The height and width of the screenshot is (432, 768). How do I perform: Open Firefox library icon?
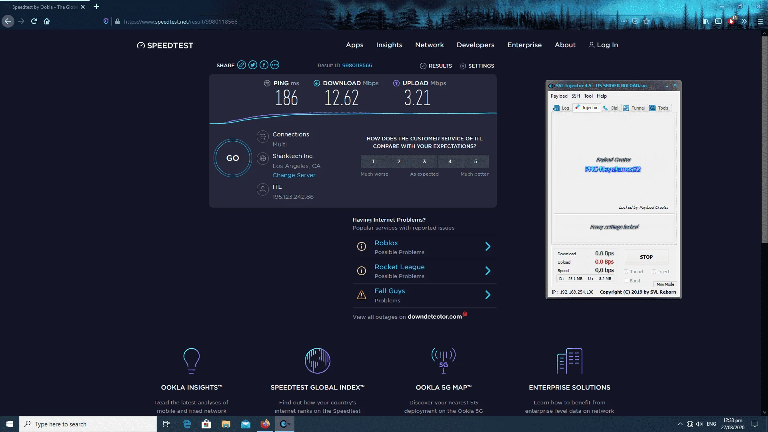(x=706, y=22)
